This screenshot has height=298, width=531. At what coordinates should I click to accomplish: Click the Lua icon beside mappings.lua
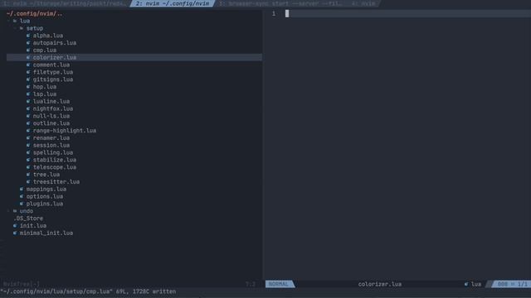coord(22,190)
